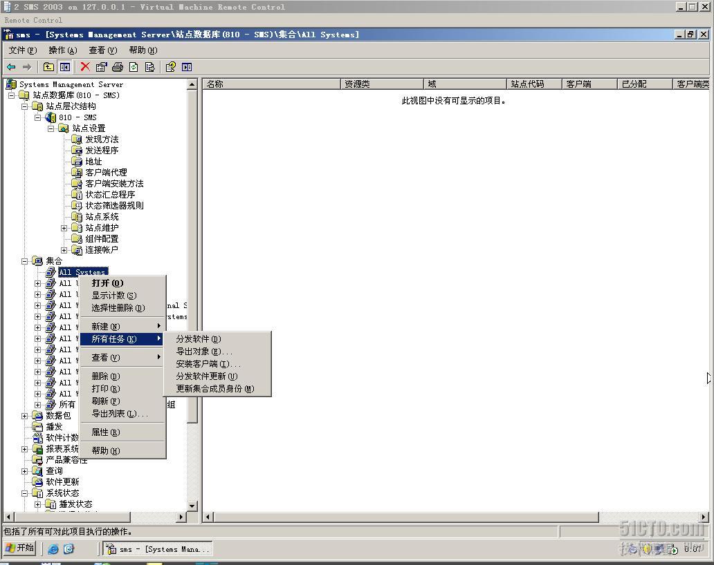Select 播发 tree node
This screenshot has width=714, height=565.
click(54, 426)
